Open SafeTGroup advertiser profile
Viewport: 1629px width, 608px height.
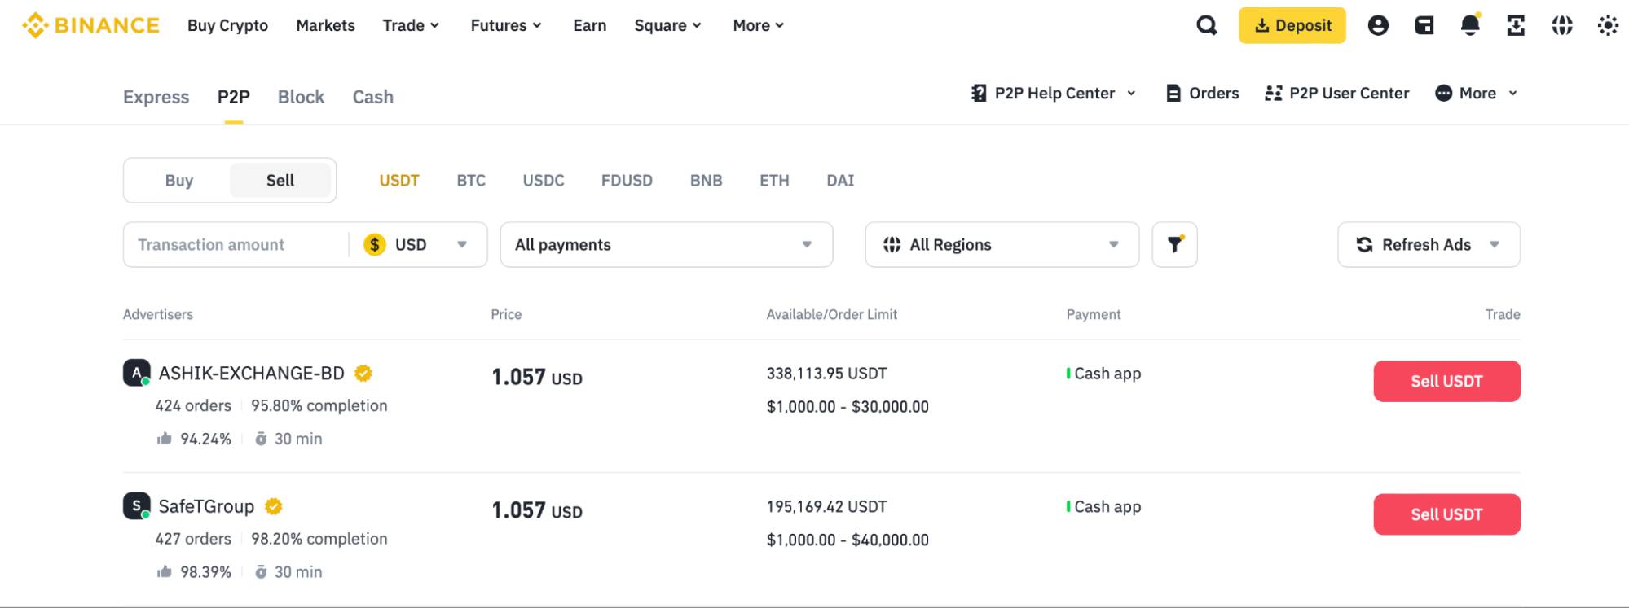pyautogui.click(x=206, y=506)
